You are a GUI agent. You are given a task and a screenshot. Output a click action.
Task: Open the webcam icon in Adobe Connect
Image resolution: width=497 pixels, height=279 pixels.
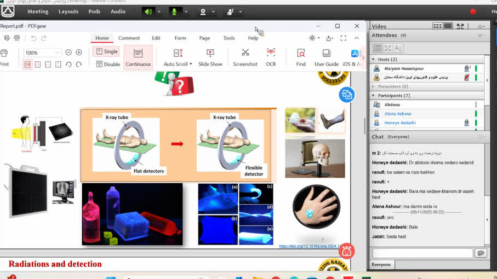pos(203,11)
